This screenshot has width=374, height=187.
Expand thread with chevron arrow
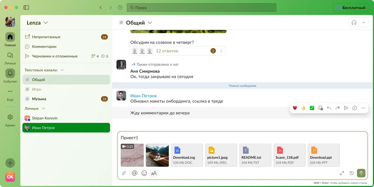point(221,51)
